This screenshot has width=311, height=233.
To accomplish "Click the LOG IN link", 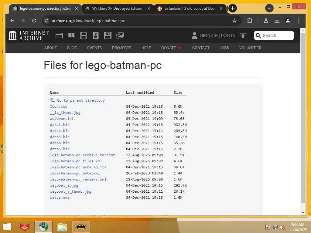I will click(x=228, y=36).
